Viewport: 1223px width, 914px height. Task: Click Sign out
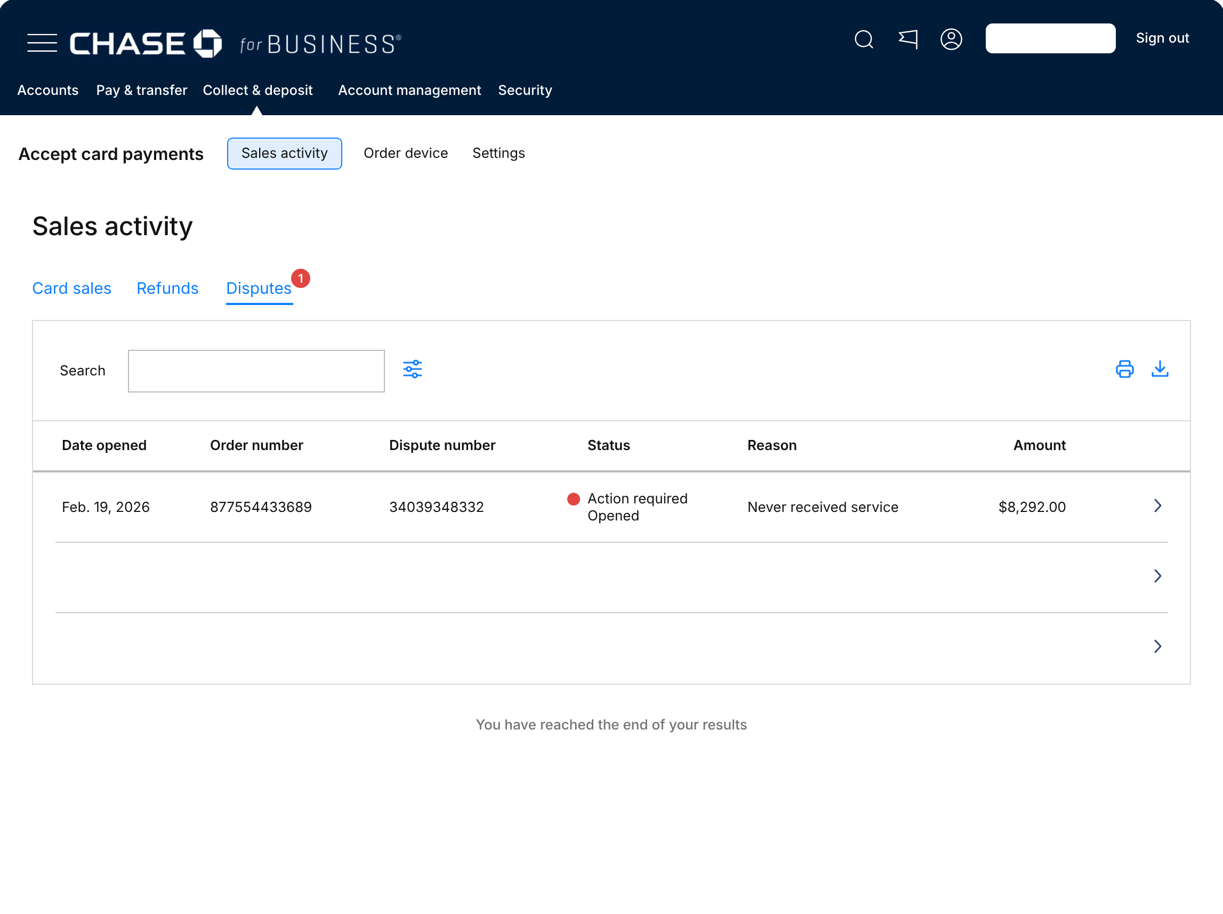(1162, 38)
